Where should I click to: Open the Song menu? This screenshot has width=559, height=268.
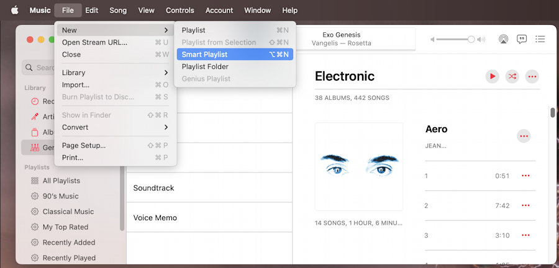tap(118, 11)
